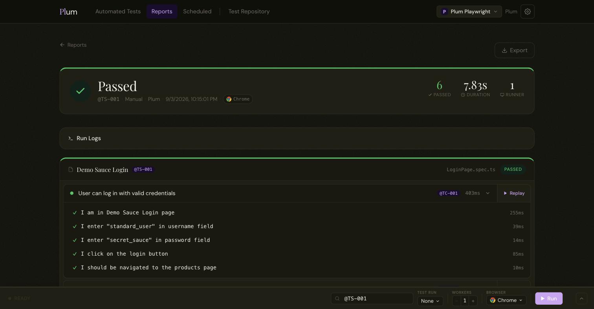Click the @TS-001 search field
594x309 pixels.
tap(372, 298)
